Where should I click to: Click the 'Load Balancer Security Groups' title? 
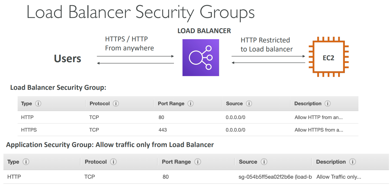(x=141, y=12)
